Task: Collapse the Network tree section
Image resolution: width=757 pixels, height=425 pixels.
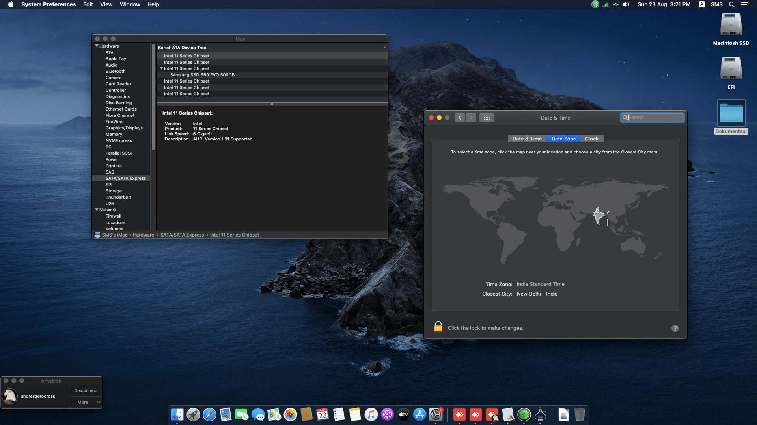Action: tap(97, 210)
